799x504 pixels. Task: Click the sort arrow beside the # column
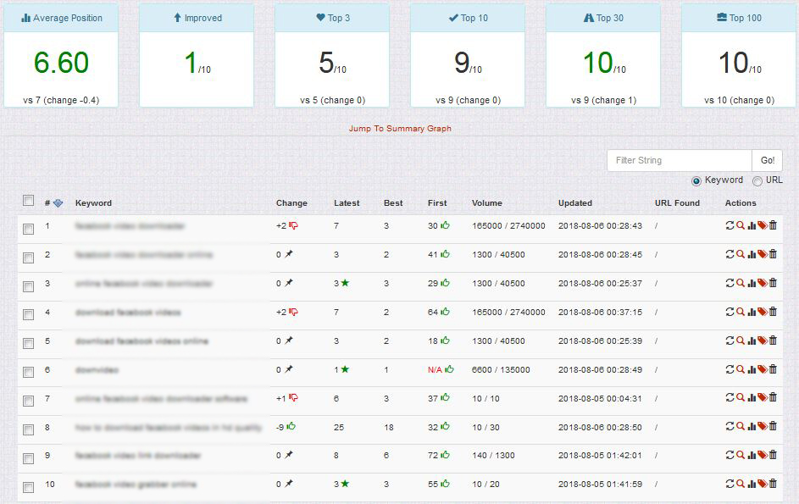pos(58,203)
